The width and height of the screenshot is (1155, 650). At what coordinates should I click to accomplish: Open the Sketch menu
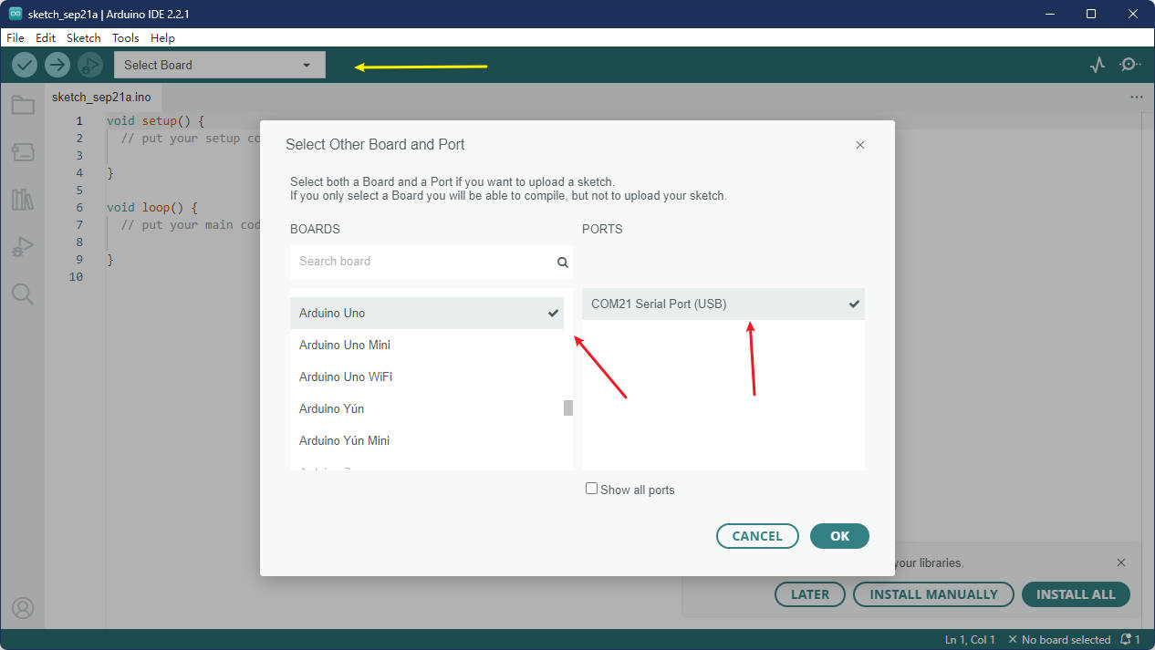click(x=84, y=38)
